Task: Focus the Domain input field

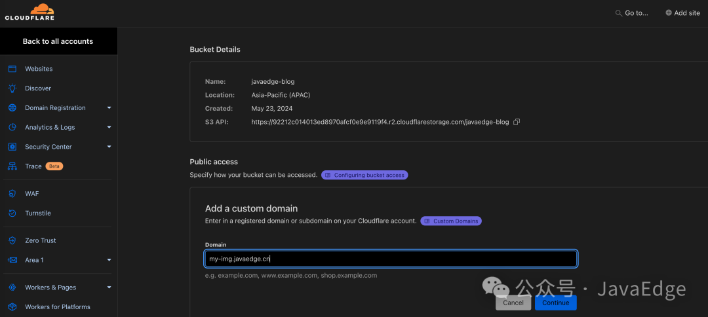Action: tap(391, 259)
